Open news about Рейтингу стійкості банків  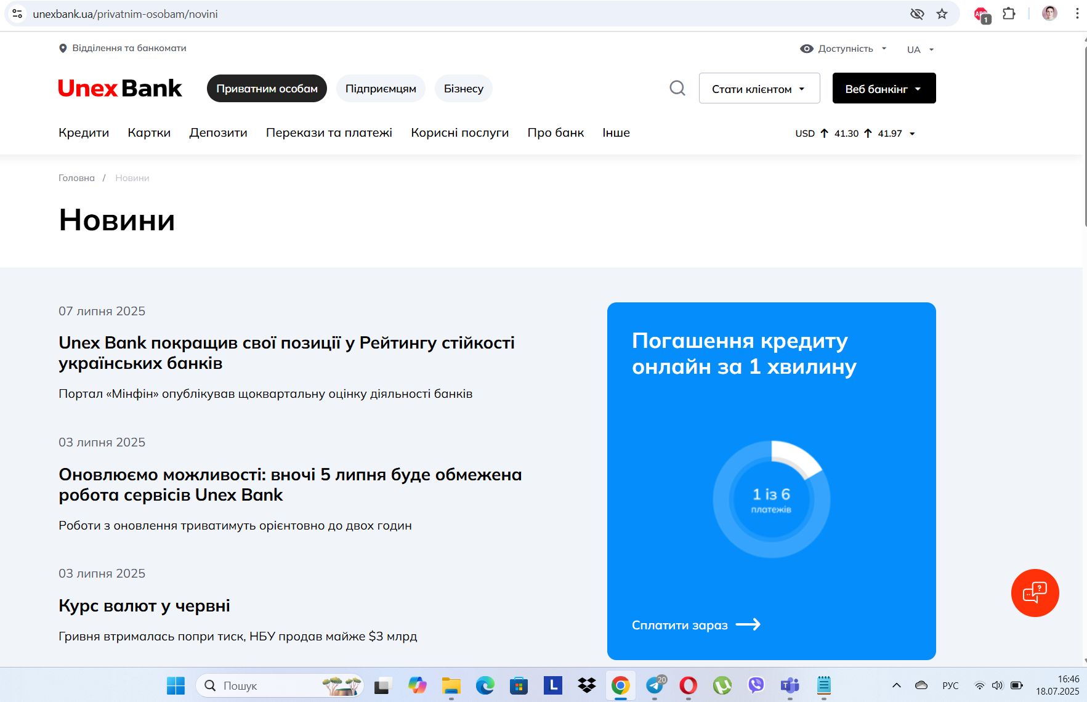pyautogui.click(x=286, y=353)
